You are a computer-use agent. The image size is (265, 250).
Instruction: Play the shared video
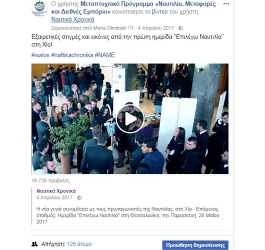tap(130, 119)
